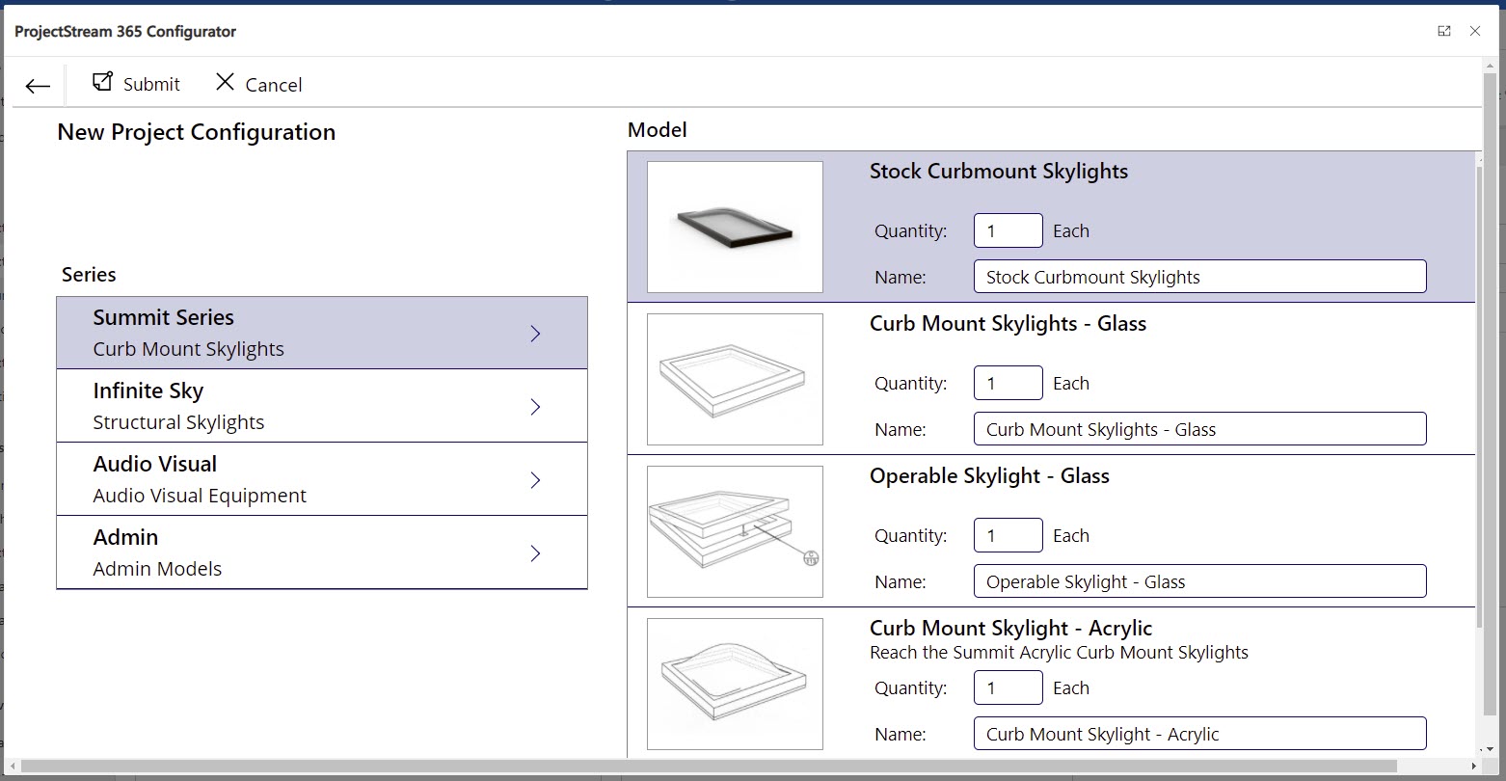Select Admin Models series

coord(322,552)
